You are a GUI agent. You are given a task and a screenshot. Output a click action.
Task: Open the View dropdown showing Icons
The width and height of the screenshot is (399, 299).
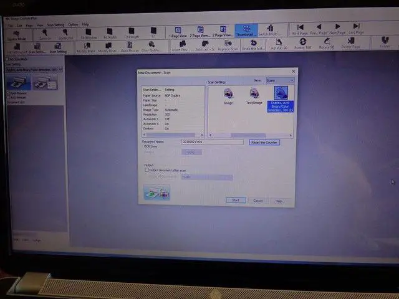[280, 80]
